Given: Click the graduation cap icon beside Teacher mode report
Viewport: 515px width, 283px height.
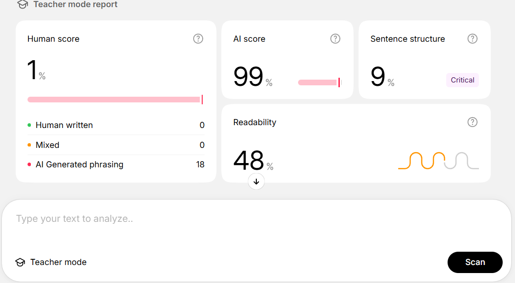Looking at the screenshot, I should 23,5.
